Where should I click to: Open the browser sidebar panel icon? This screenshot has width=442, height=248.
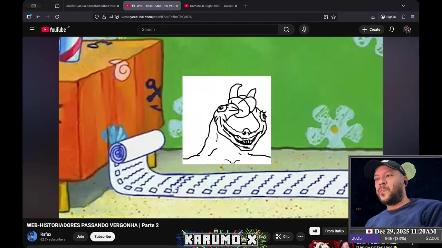tap(29, 17)
